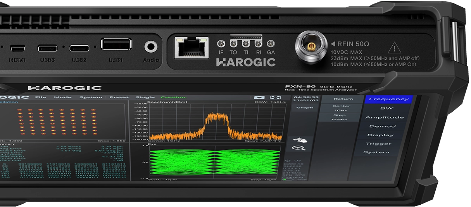The width and height of the screenshot is (471, 207).
Task: Expand the Graph options panel
Action: pos(305,108)
